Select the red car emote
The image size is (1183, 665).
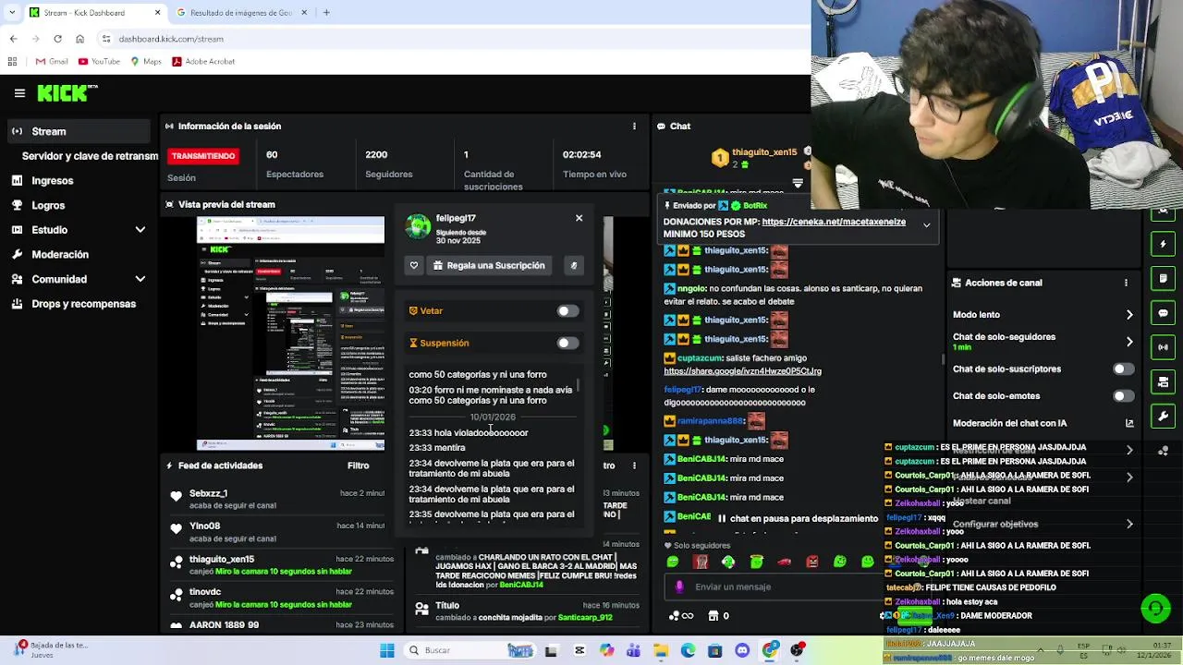[784, 562]
